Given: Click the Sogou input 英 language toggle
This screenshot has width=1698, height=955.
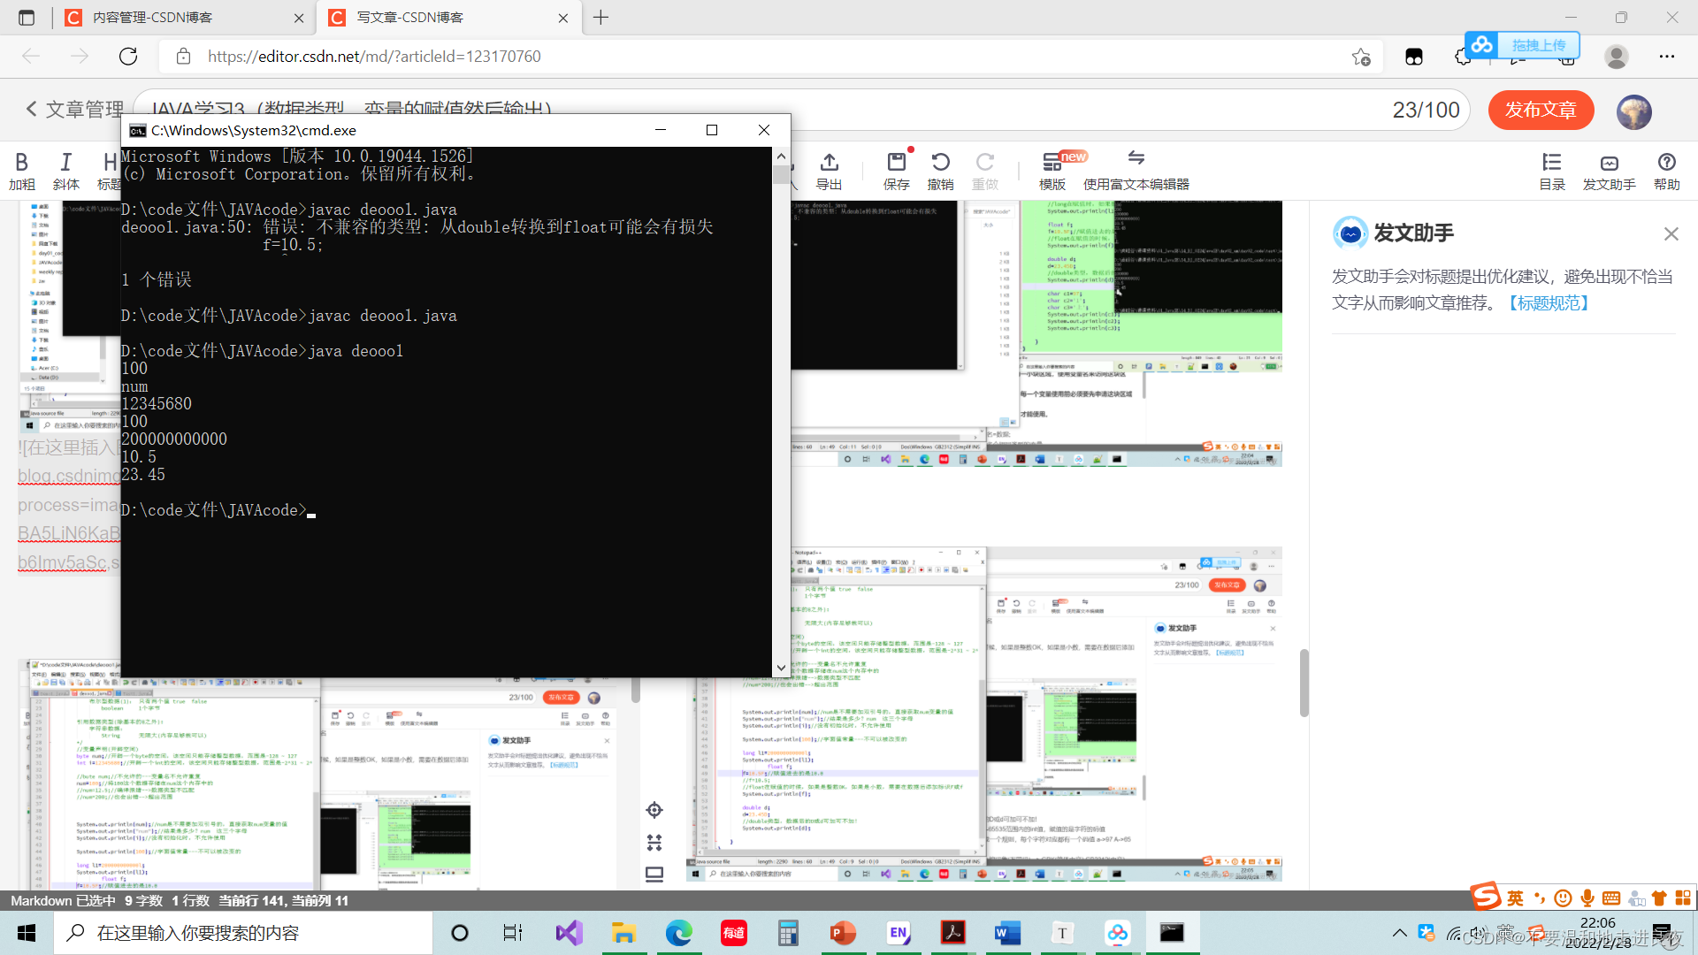Looking at the screenshot, I should point(1515,898).
